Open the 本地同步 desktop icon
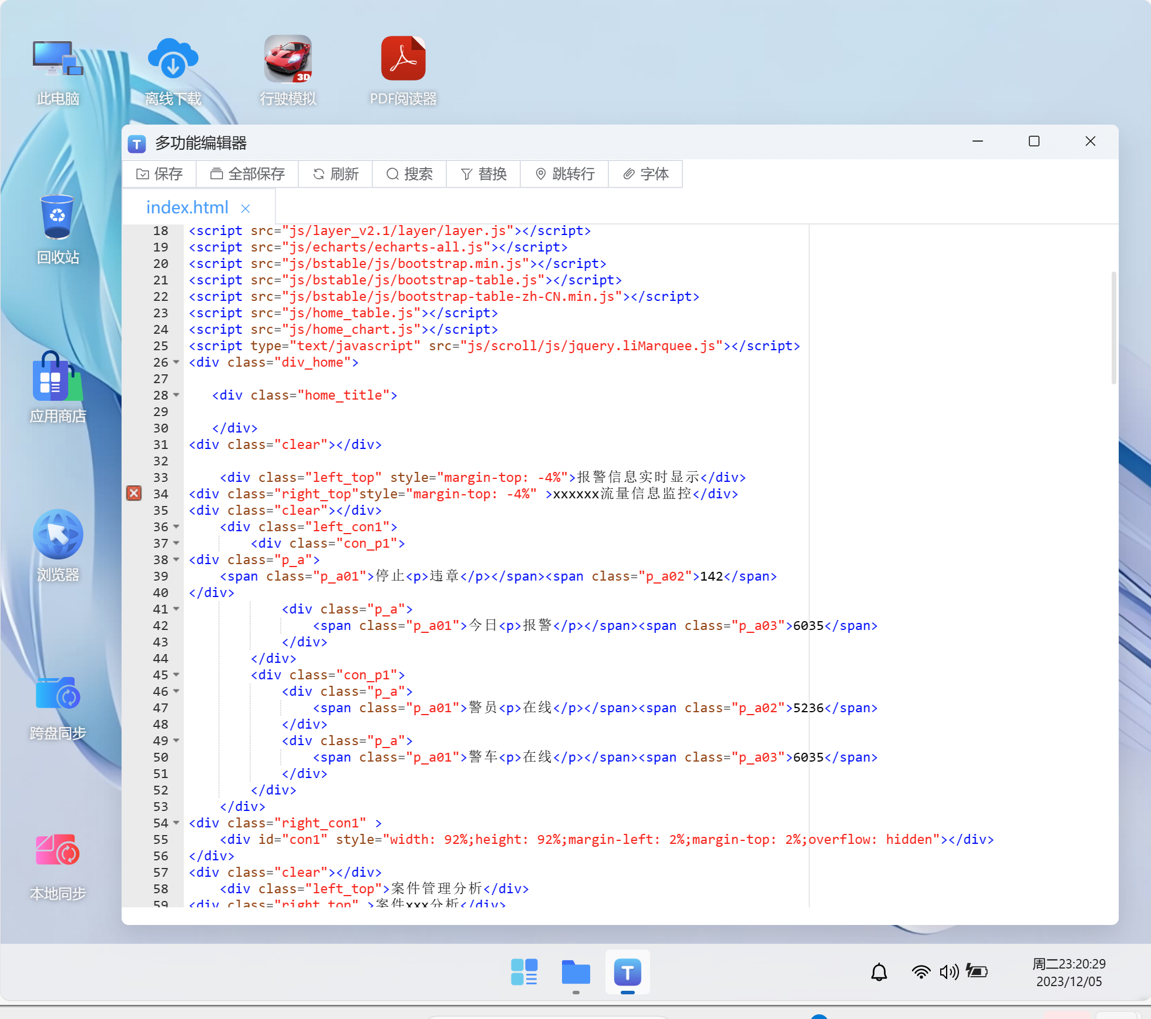Viewport: 1151px width, 1019px height. coord(58,867)
